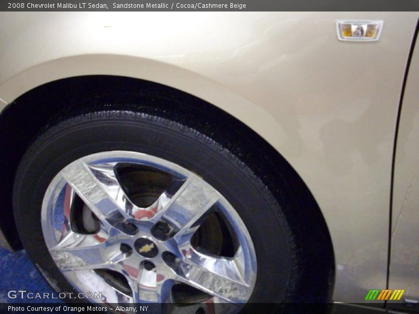Image resolution: width=419 pixels, height=314 pixels.
Task: Click the lug nut left of the emblem
Action: 126,249
